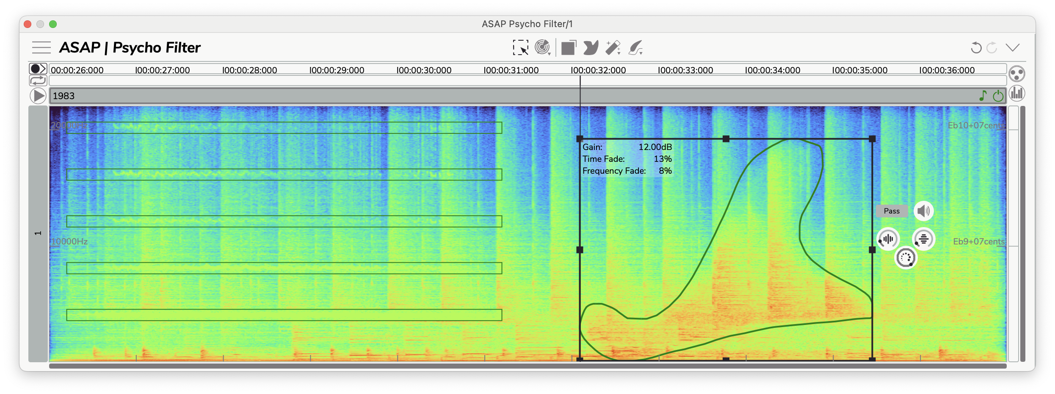Select the rectangular selection pointer tool

[520, 47]
